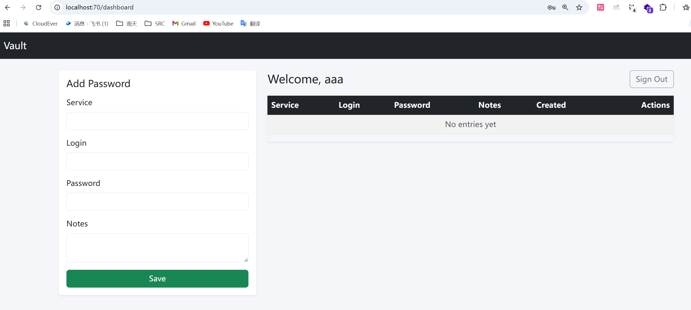This screenshot has height=310, width=691.
Task: Click the Notes textarea resize handle
Action: tap(246, 260)
